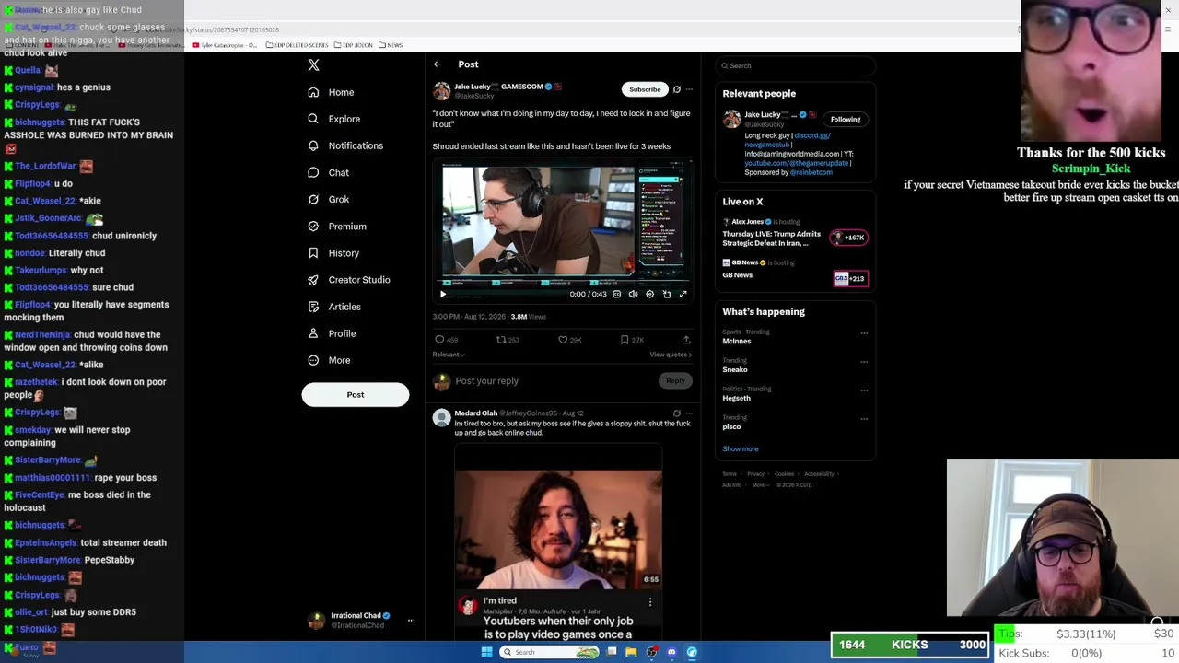Toggle picture-in-picture on the video
The height and width of the screenshot is (663, 1179).
[667, 295]
